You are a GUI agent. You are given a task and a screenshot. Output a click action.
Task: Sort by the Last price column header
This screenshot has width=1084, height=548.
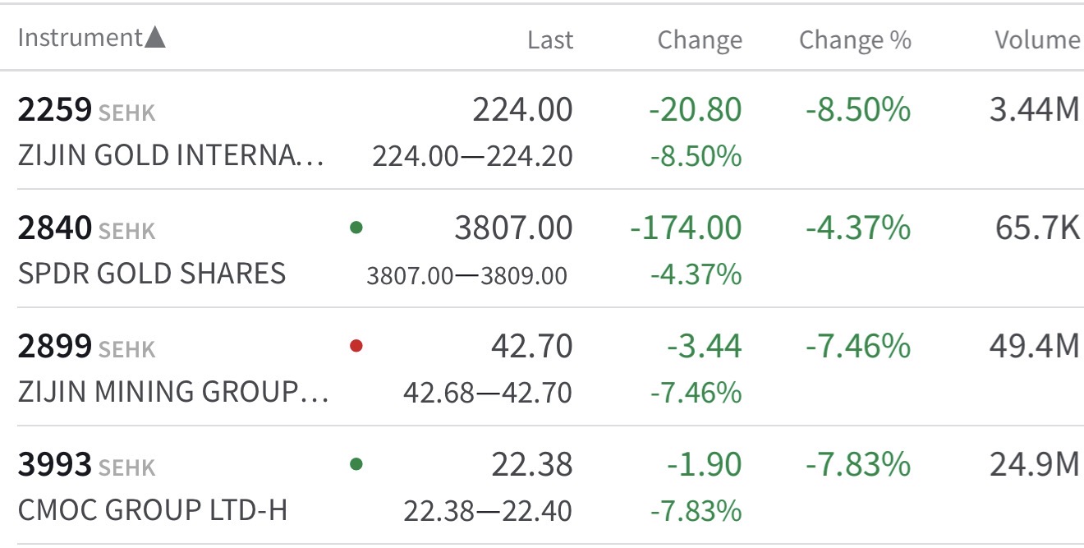tap(550, 39)
